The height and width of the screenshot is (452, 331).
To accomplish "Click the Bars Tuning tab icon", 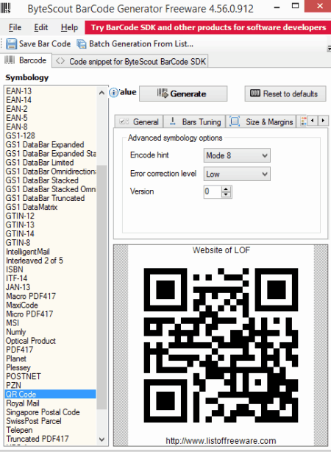I will (173, 121).
